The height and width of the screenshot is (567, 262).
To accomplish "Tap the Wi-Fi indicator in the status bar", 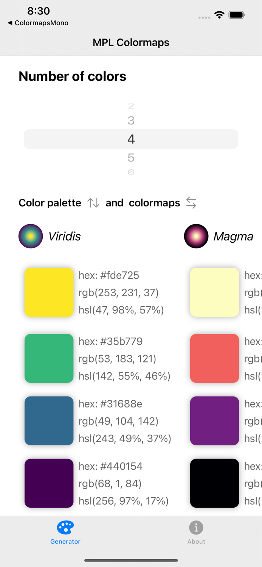I will [x=220, y=15].
